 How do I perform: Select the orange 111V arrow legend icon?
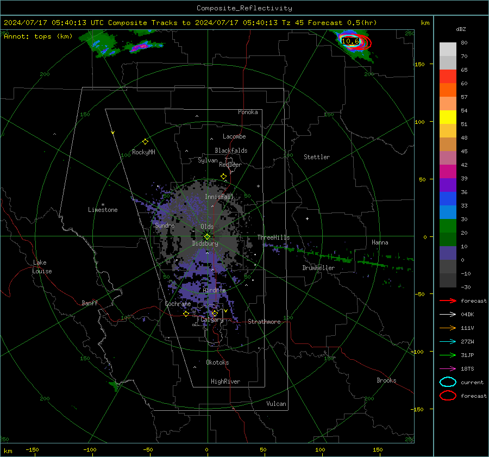click(x=448, y=328)
